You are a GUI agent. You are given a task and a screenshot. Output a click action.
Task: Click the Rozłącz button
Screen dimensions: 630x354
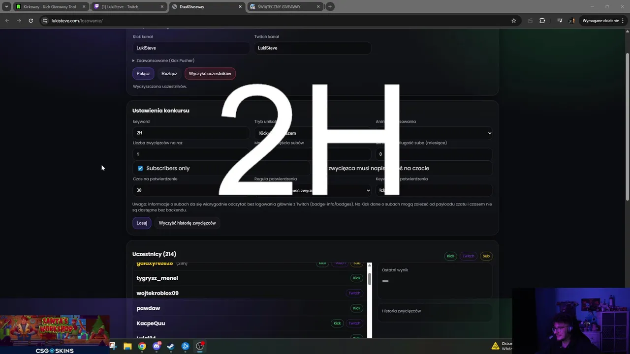click(x=169, y=73)
